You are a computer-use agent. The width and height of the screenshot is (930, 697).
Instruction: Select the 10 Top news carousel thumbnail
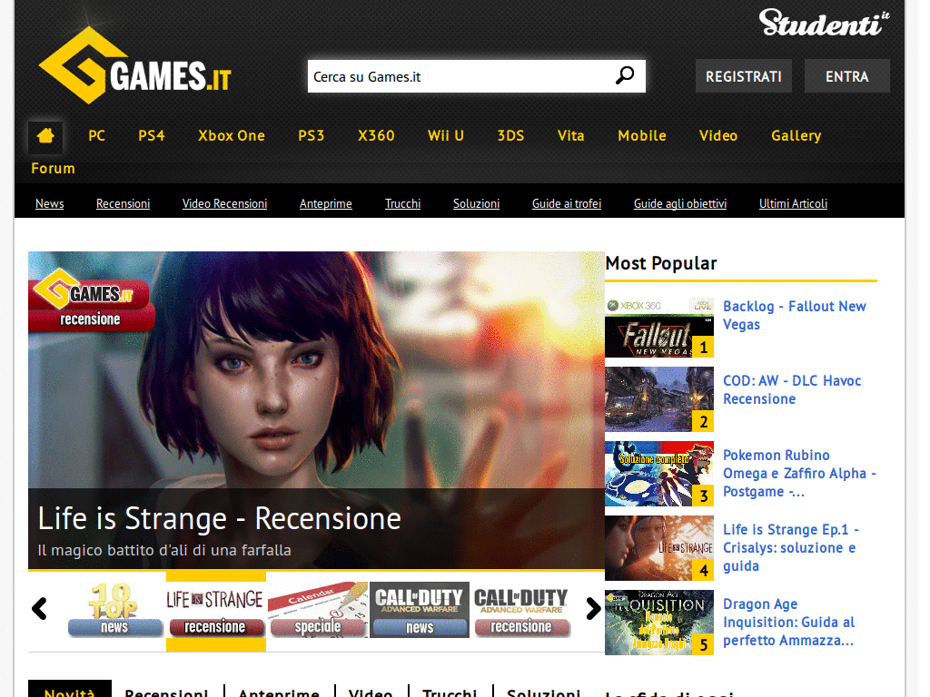click(114, 610)
